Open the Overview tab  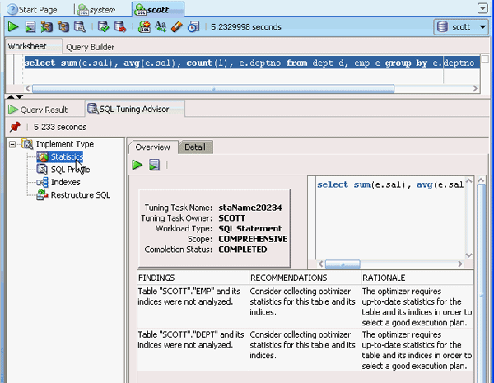(x=153, y=147)
